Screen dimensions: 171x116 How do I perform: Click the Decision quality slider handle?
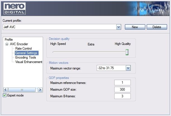pos(127,52)
